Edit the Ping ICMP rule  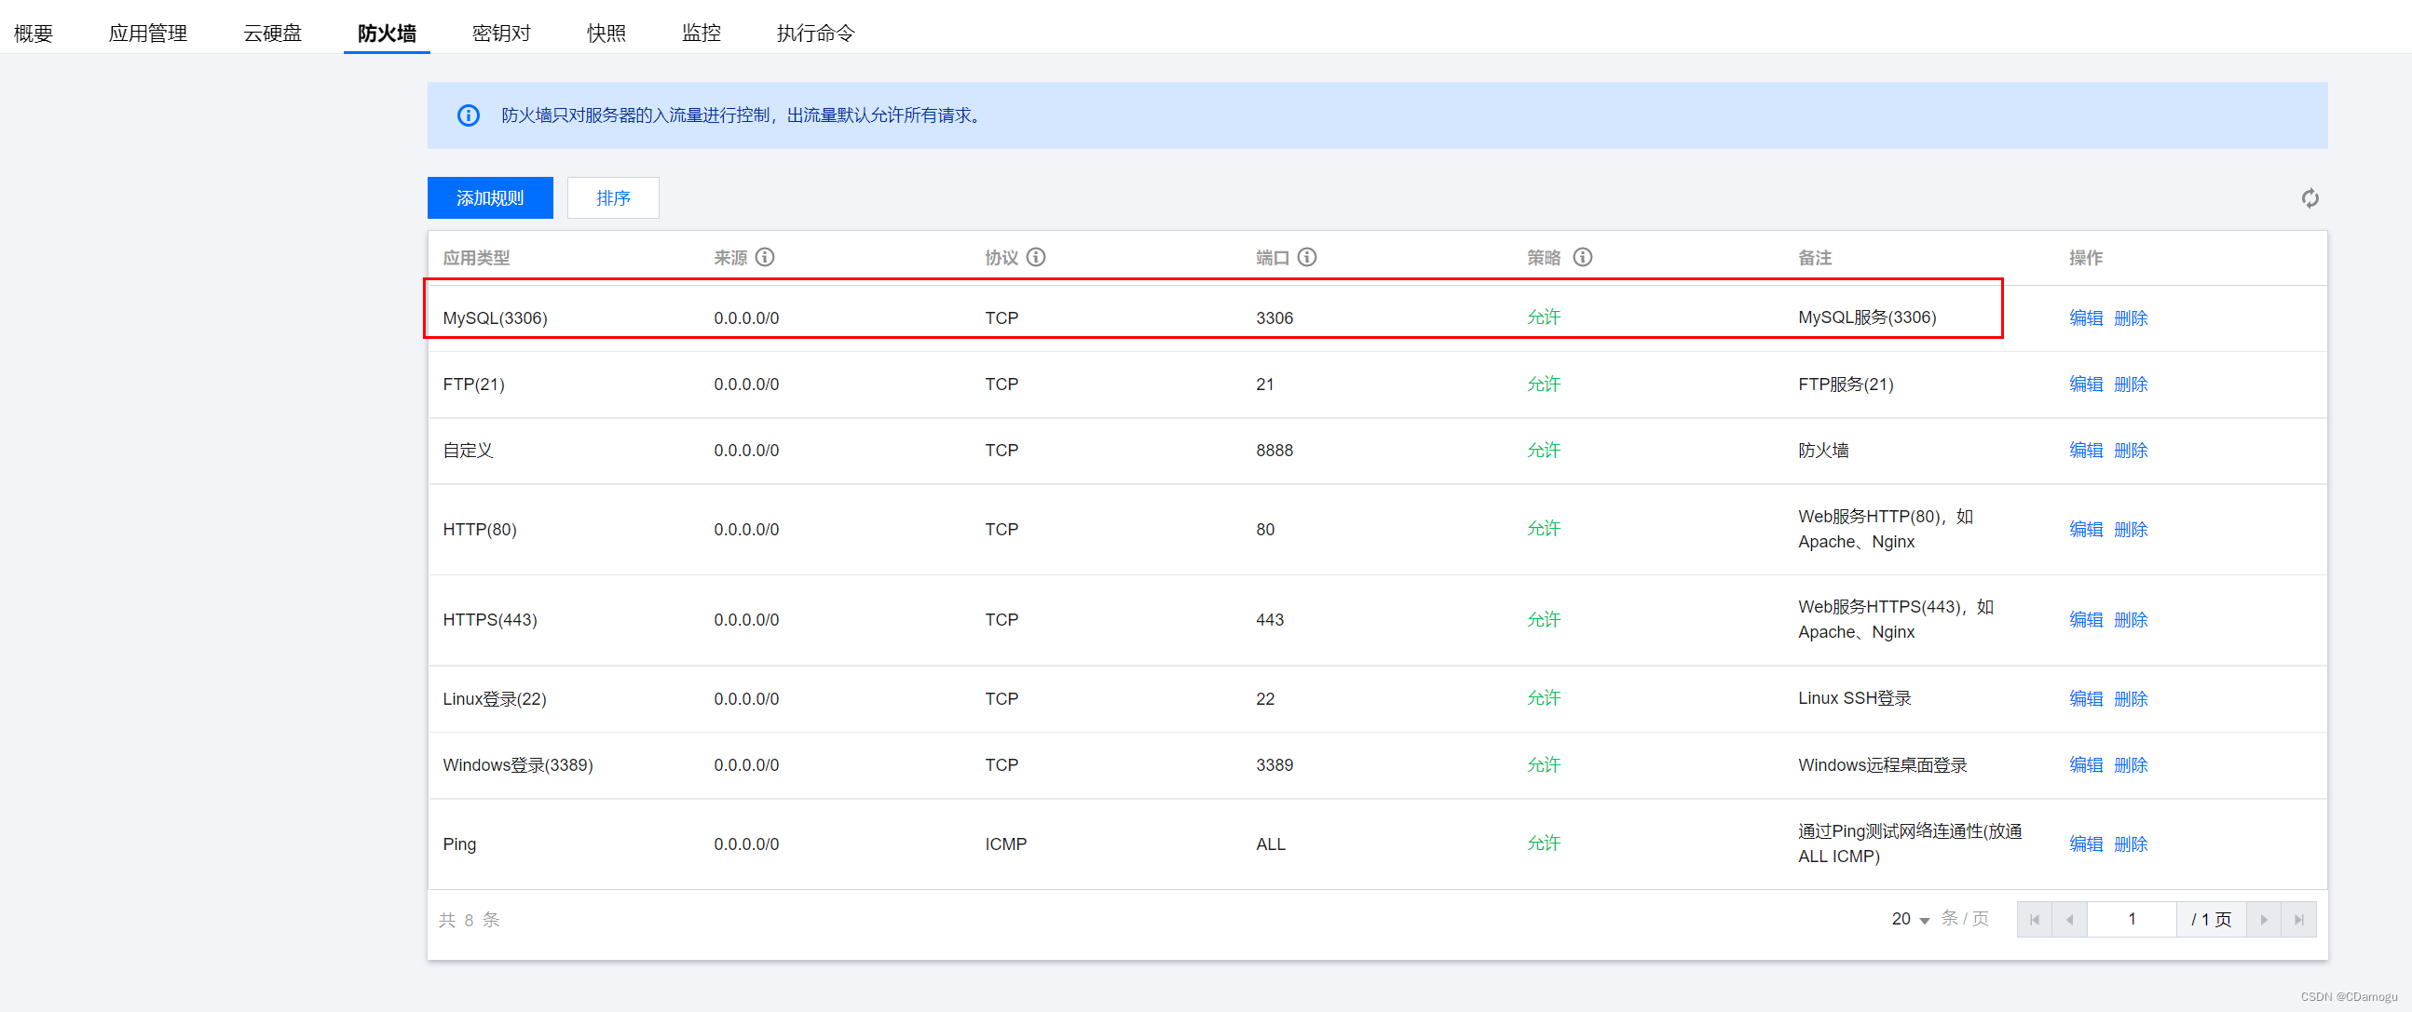[x=2085, y=844]
